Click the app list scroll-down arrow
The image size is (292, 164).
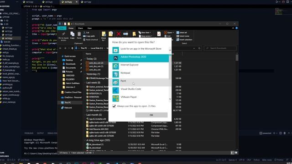pyautogui.click(x=170, y=99)
